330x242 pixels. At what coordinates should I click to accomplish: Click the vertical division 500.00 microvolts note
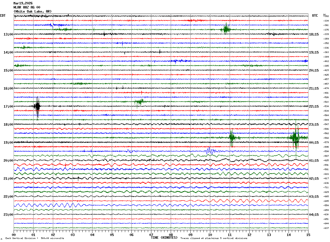click(x=35, y=238)
